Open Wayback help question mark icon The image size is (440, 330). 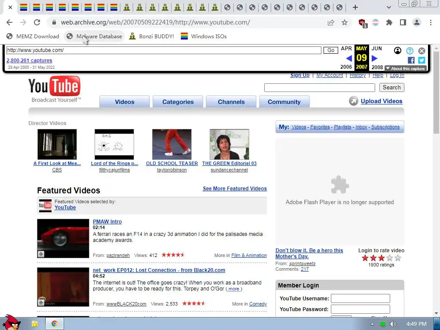coord(410,51)
